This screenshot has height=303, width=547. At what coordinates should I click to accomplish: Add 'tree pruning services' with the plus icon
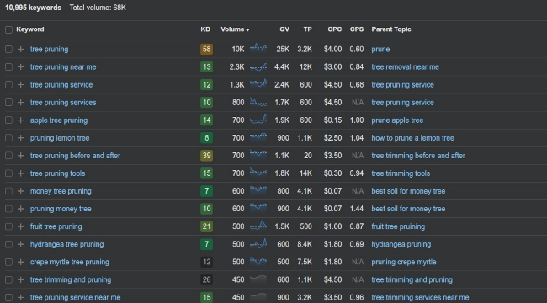click(20, 103)
